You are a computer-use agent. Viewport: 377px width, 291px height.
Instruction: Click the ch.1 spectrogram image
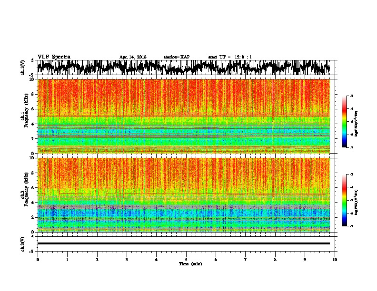[x=184, y=116]
